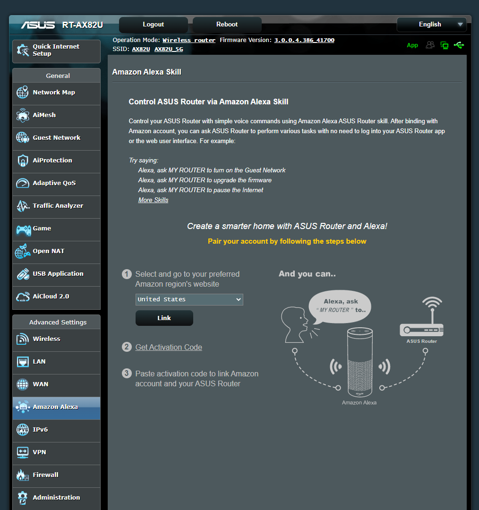Click the Advanced Settings section header
Image resolution: width=479 pixels, height=510 pixels.
point(56,322)
